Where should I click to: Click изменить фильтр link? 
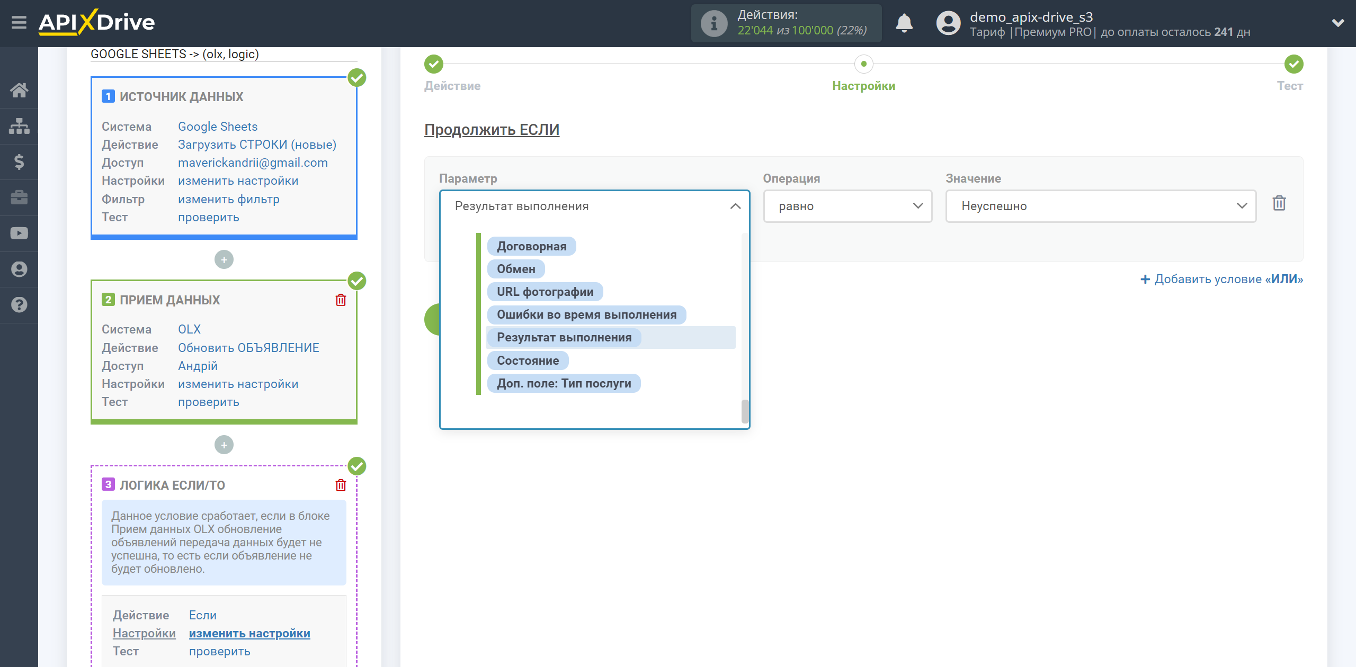tap(228, 199)
